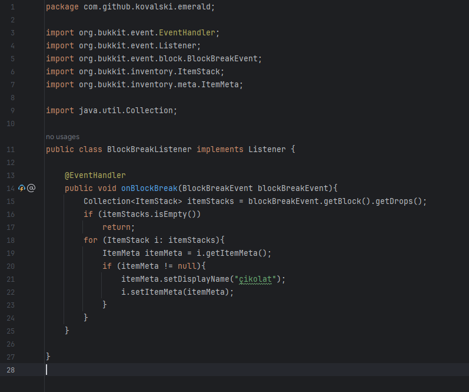The image size is (469, 392).
Task: Click the null keyword on line 20
Action: tap(187, 266)
